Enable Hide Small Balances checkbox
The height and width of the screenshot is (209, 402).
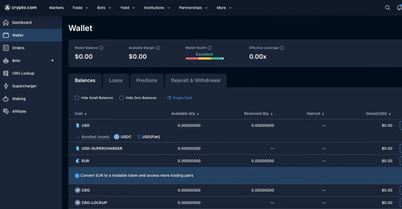[x=77, y=98]
